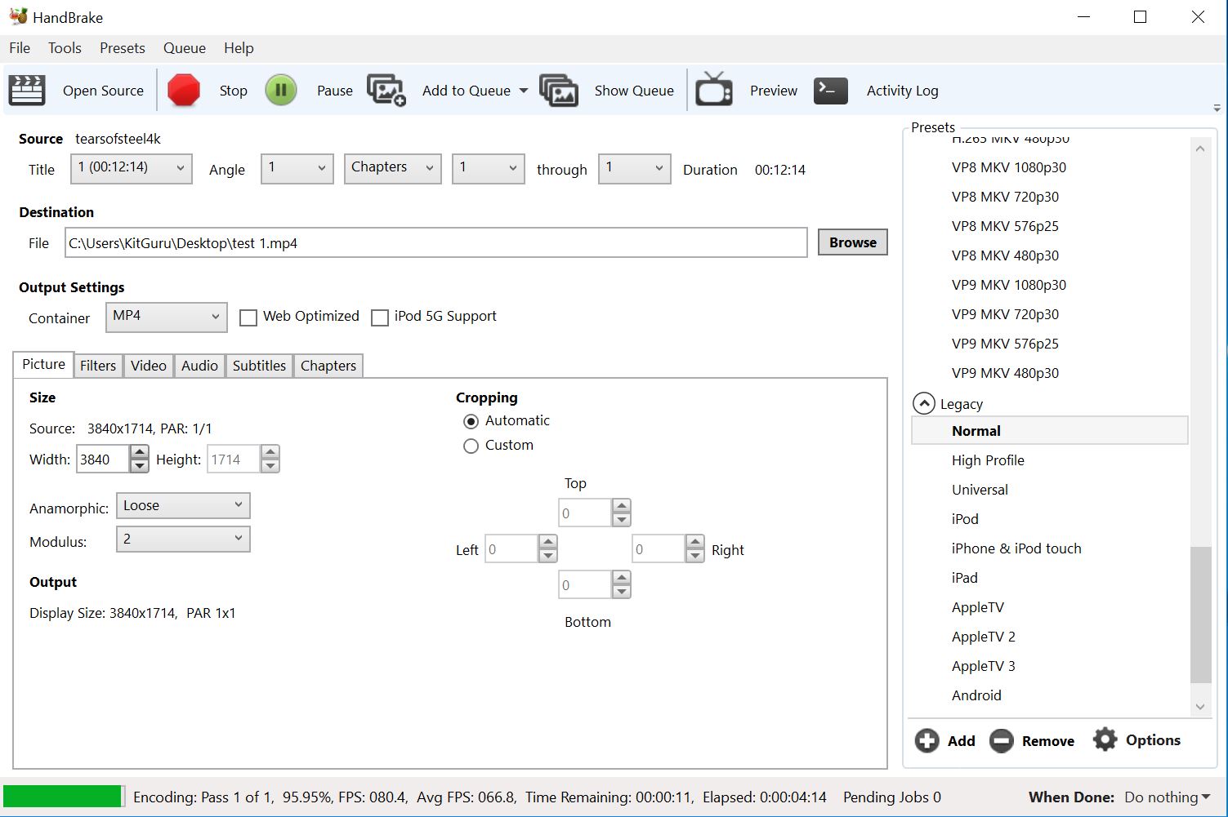Select the Picture tab
This screenshot has width=1228, height=817.
pyautogui.click(x=43, y=364)
